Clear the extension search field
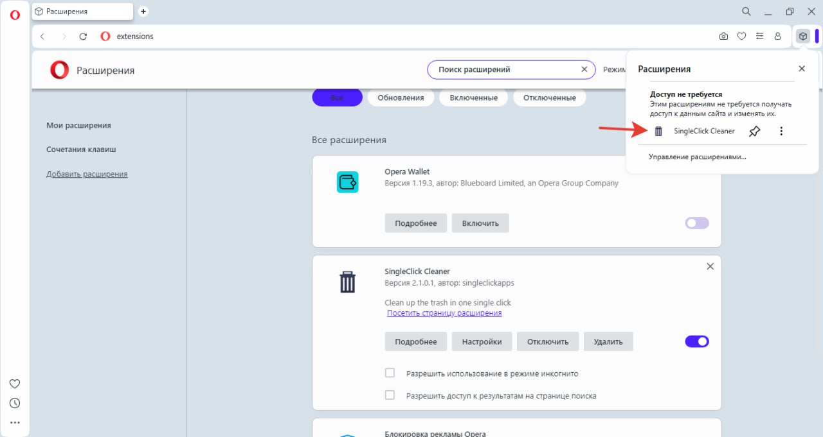823x437 pixels. tap(584, 69)
